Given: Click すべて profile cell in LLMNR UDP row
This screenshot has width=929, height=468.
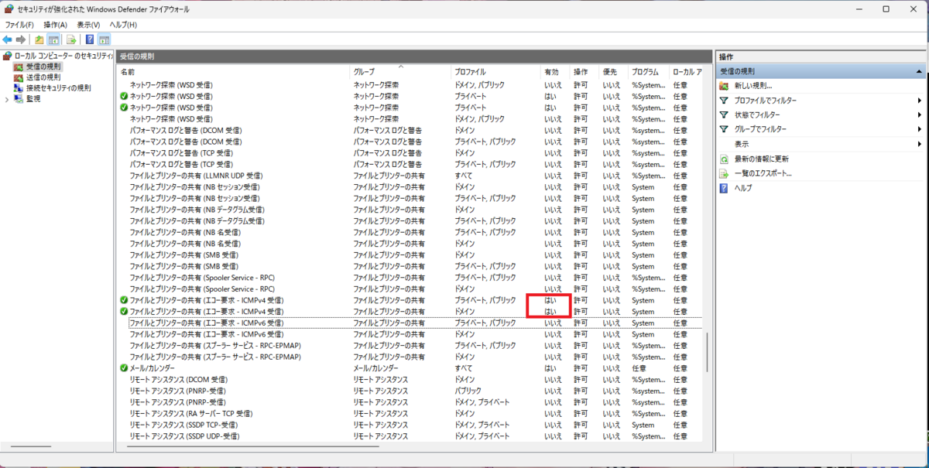Looking at the screenshot, I should [463, 176].
